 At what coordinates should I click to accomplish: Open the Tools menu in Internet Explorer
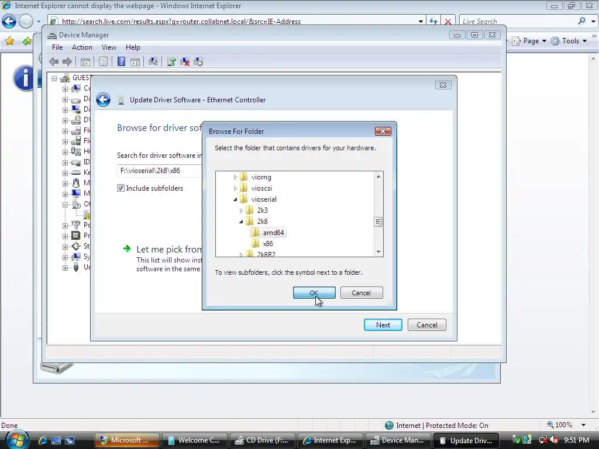click(569, 41)
